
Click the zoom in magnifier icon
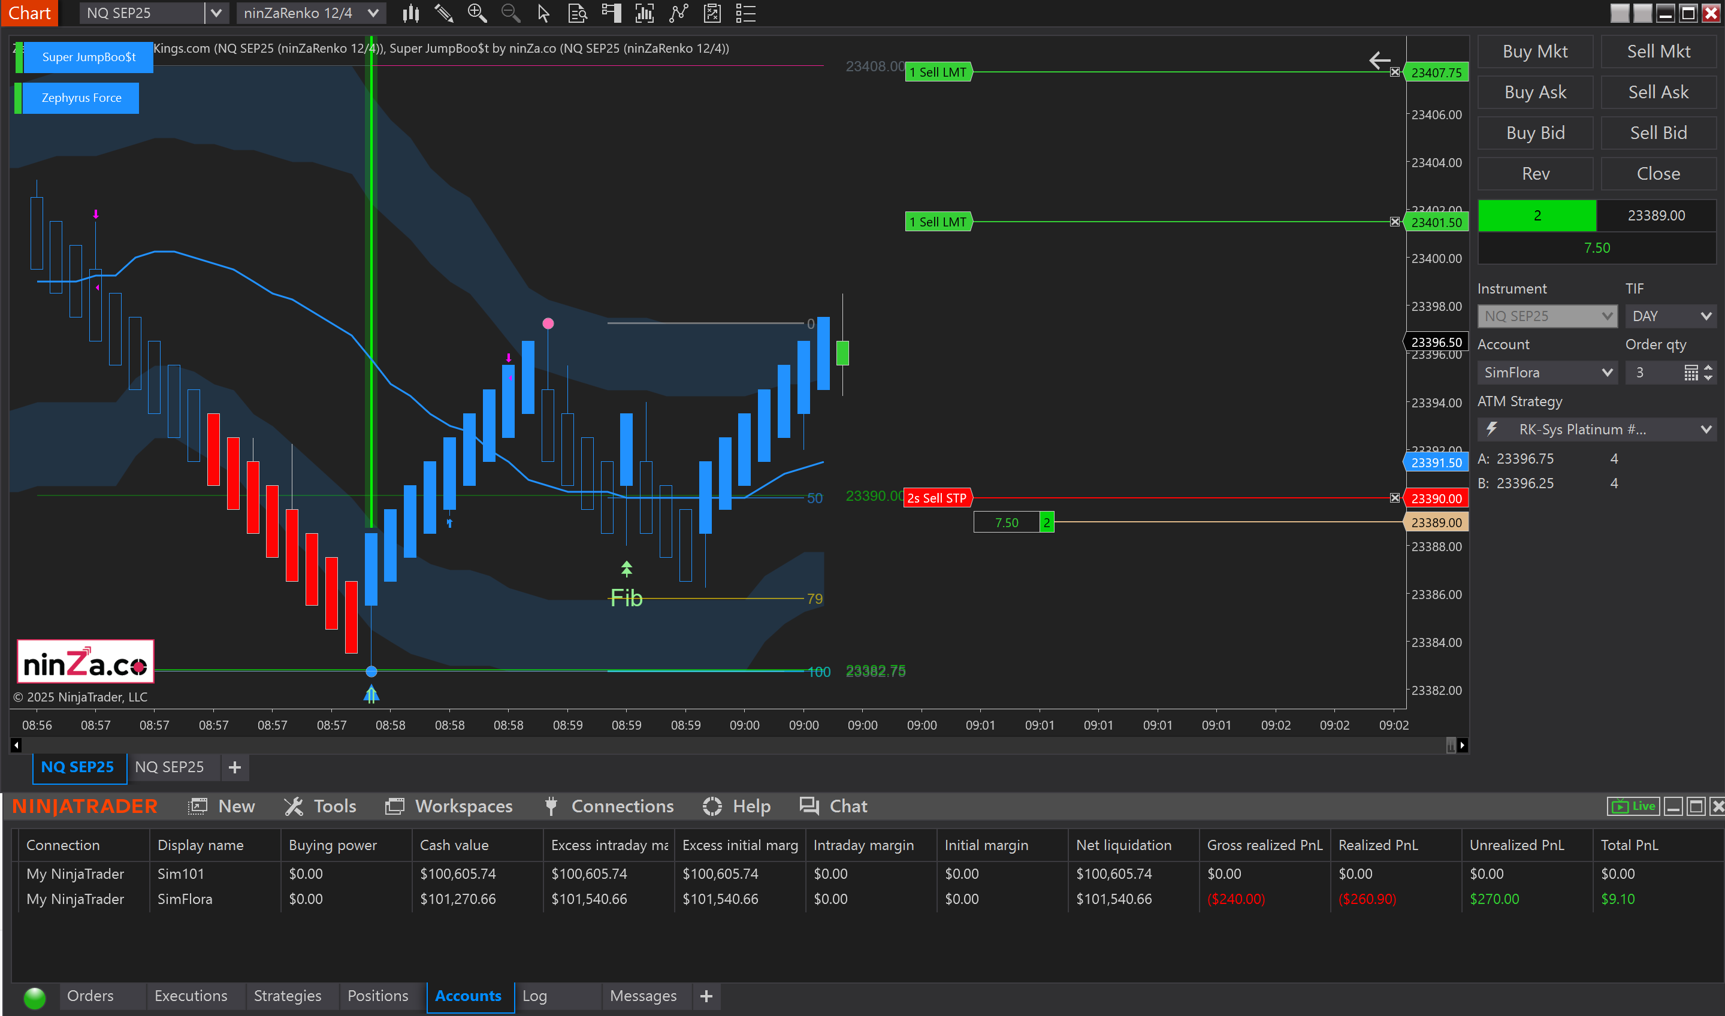[478, 13]
